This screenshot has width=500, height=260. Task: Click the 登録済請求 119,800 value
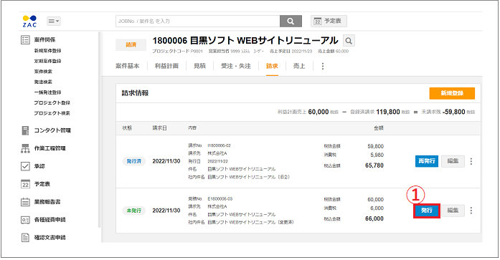coord(388,112)
